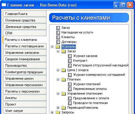
Task: Click the Цена / скидка folder icon
Action: (x=64, y=70)
